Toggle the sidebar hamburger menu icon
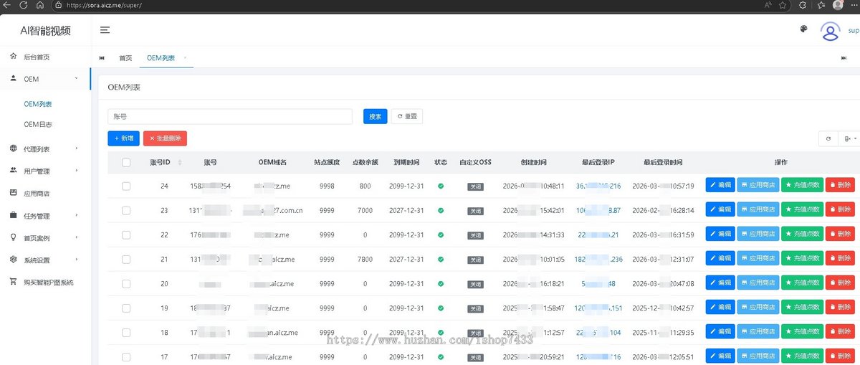This screenshot has height=365, width=860. pos(105,30)
